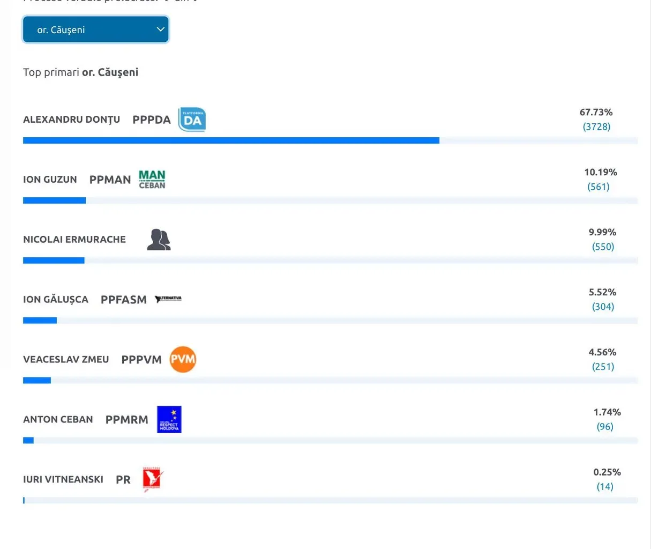Open the or. Căușeni locality dropdown

pyautogui.click(x=96, y=29)
